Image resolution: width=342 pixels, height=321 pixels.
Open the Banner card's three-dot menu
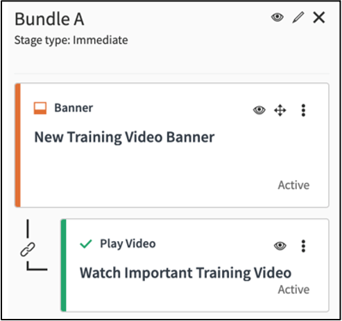(303, 110)
